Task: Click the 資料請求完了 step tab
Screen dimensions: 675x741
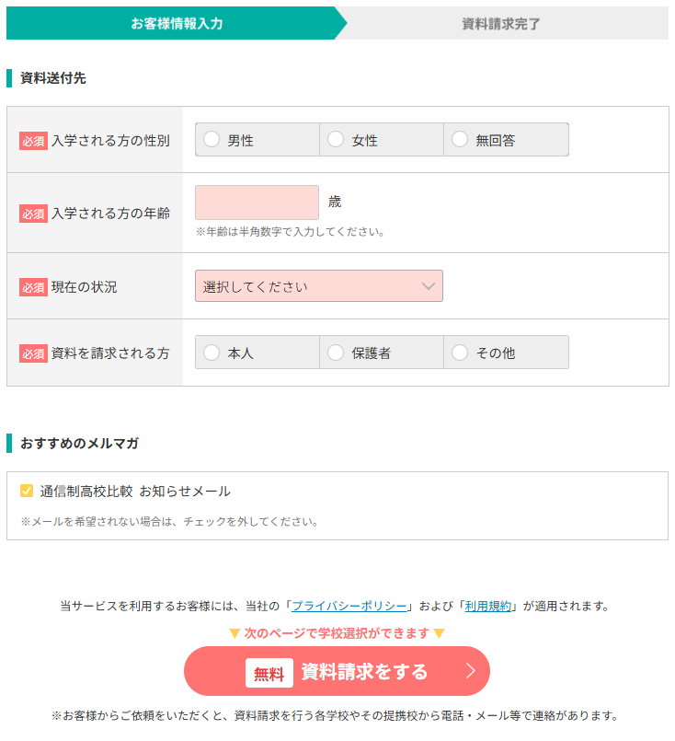Action: click(501, 24)
